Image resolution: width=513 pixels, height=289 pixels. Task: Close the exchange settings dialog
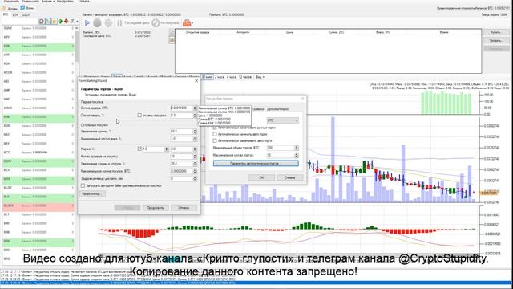pos(303,98)
